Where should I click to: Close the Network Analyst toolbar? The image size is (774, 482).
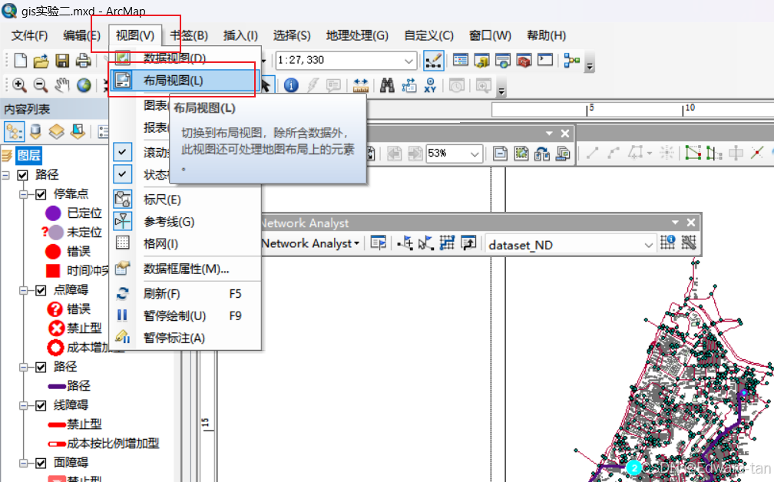pos(691,223)
